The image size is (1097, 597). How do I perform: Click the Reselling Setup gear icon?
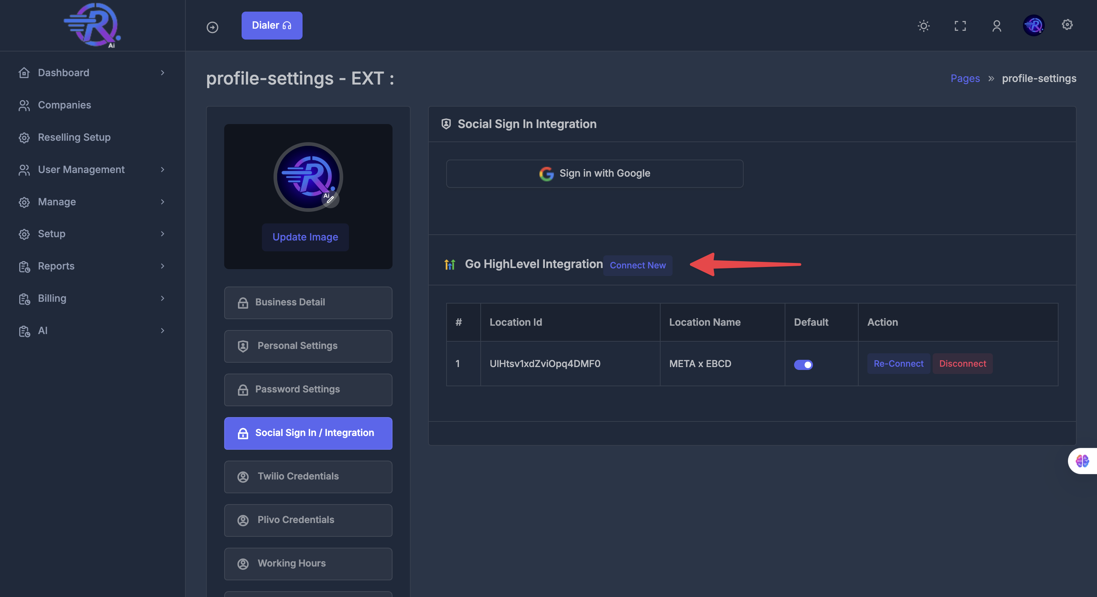point(24,137)
